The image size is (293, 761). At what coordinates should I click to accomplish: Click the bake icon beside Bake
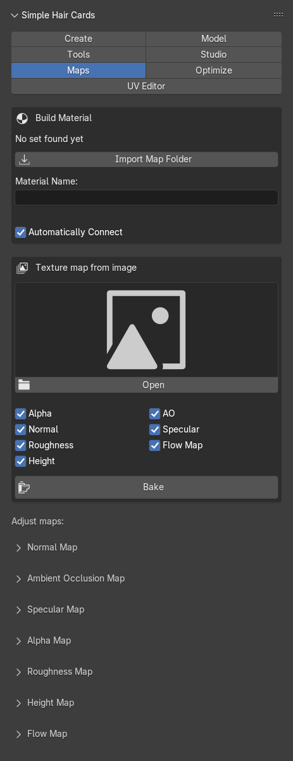24,487
